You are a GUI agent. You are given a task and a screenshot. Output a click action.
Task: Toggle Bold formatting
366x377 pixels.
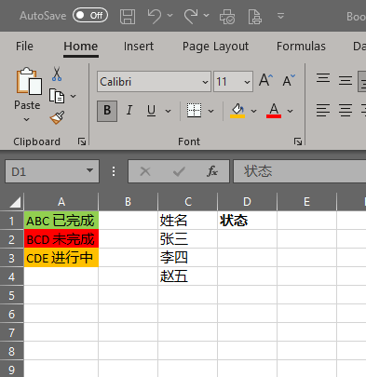[107, 111]
